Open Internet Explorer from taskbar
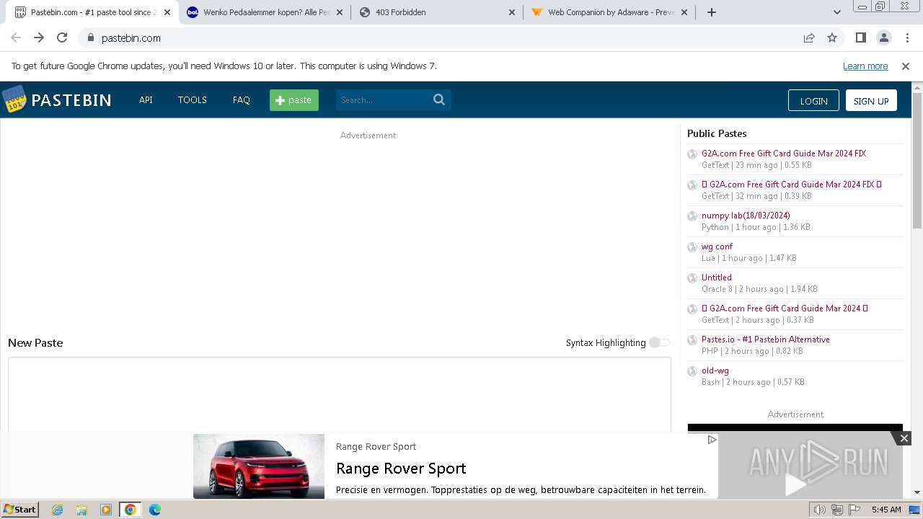Image resolution: width=923 pixels, height=519 pixels. (x=57, y=510)
